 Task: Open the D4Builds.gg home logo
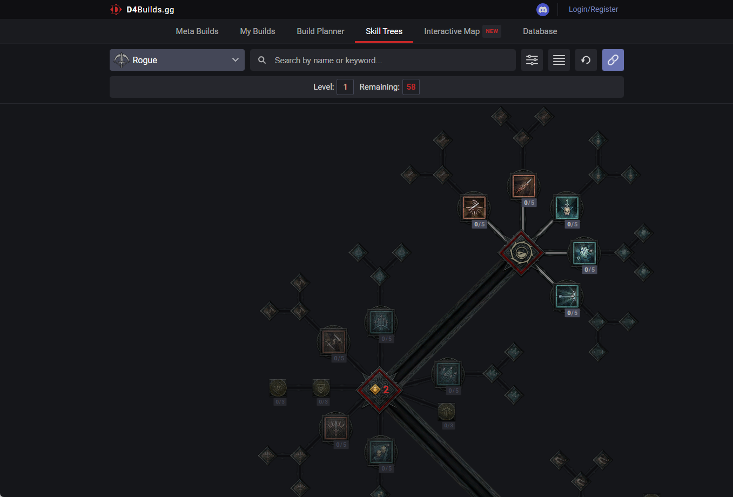click(x=142, y=9)
